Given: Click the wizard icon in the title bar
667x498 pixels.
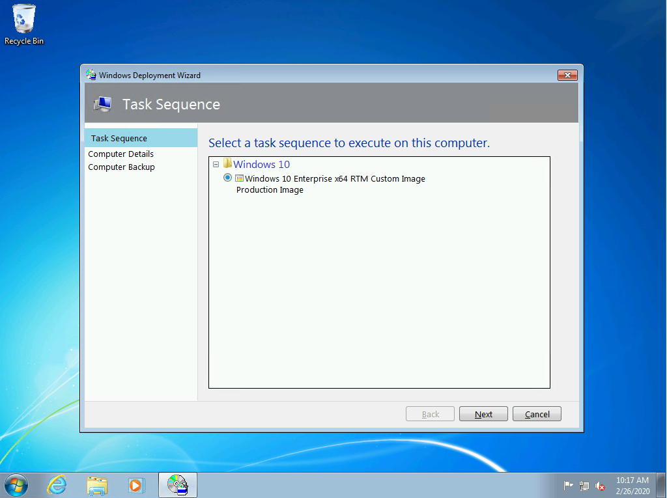Looking at the screenshot, I should point(89,74).
